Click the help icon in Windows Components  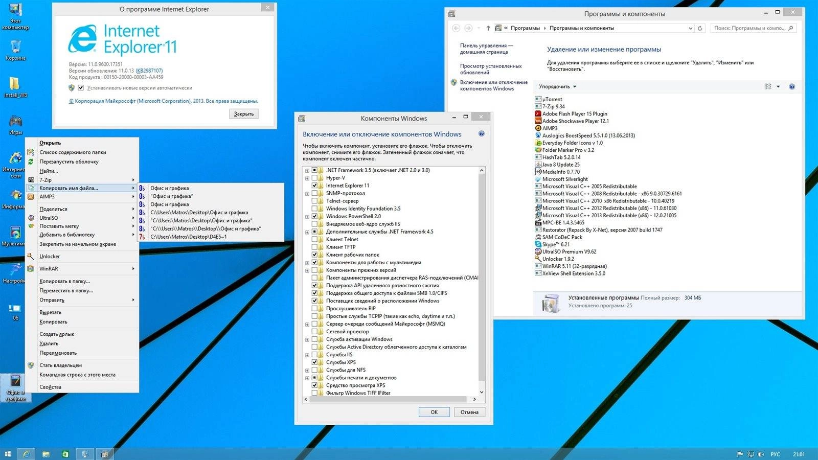tap(481, 134)
